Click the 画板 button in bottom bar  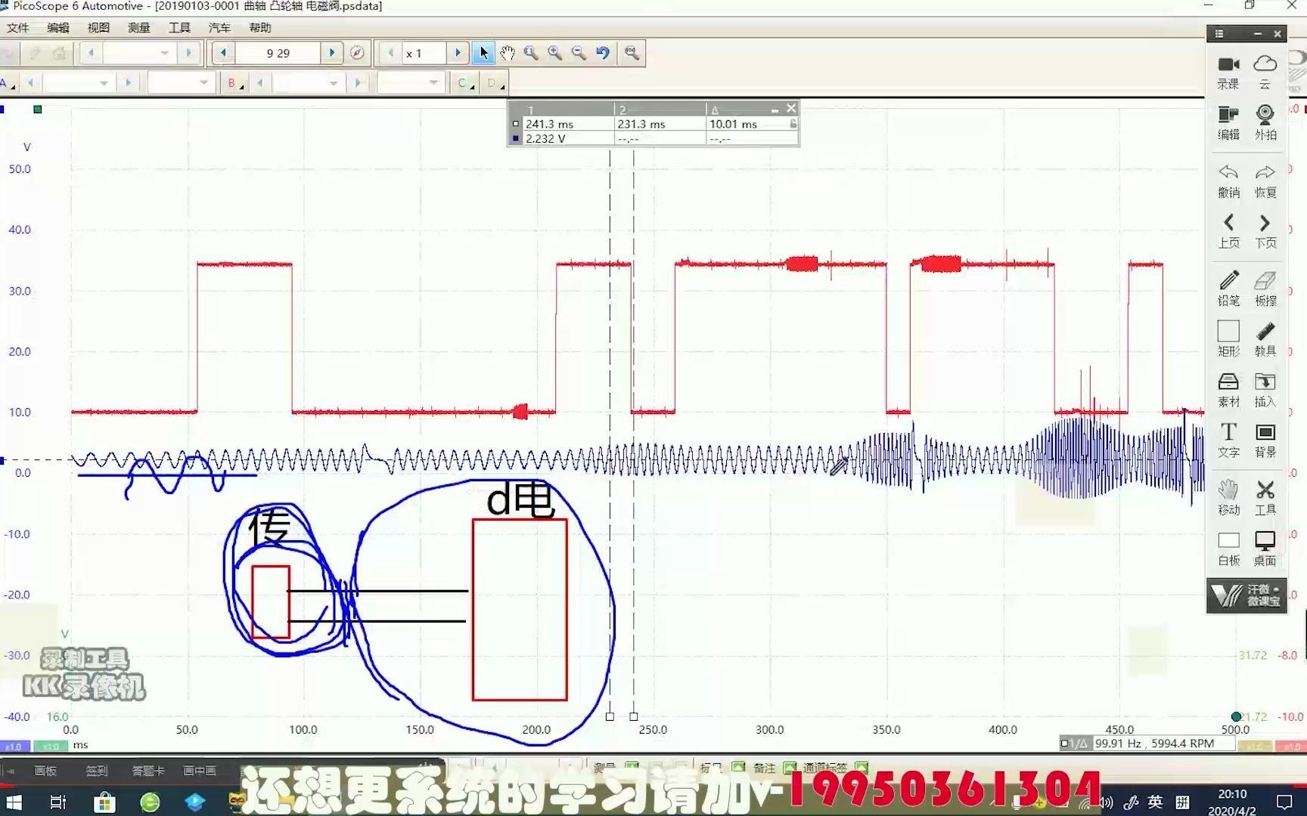45,771
